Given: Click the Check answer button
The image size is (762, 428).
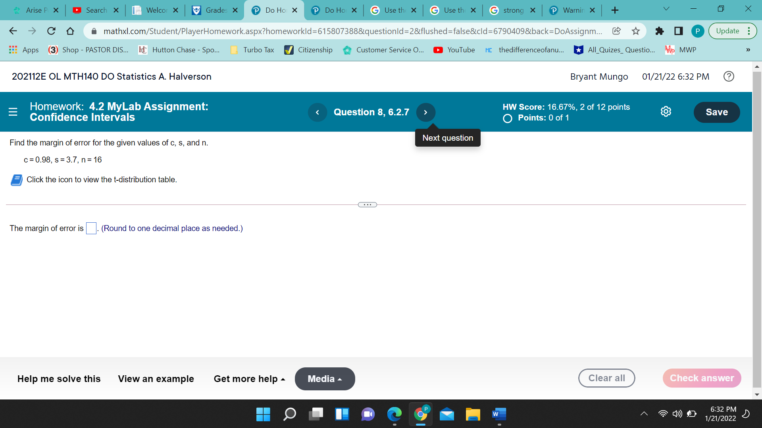Looking at the screenshot, I should pos(702,378).
